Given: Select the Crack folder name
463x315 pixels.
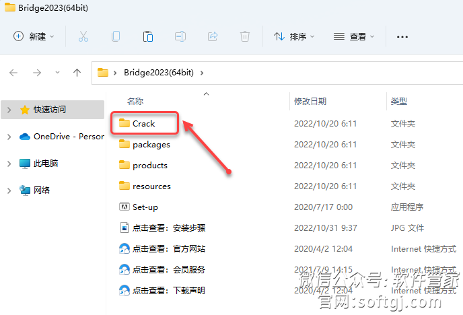Looking at the screenshot, I should (x=143, y=123).
